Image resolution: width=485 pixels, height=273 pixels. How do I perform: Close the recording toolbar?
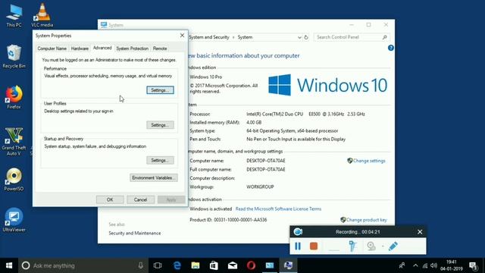click(420, 232)
